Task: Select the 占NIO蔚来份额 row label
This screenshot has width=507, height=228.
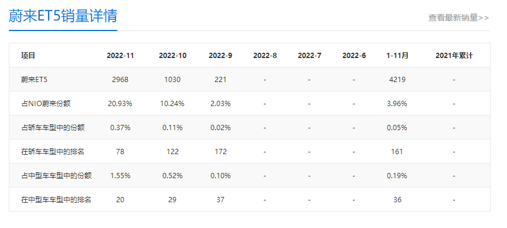Action: coord(46,104)
